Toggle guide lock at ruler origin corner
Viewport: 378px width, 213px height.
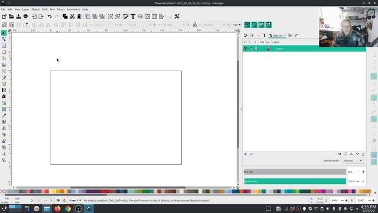9,31
